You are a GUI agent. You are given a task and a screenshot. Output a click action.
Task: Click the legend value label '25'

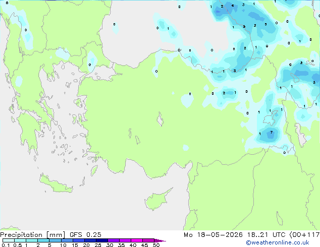point(98,245)
